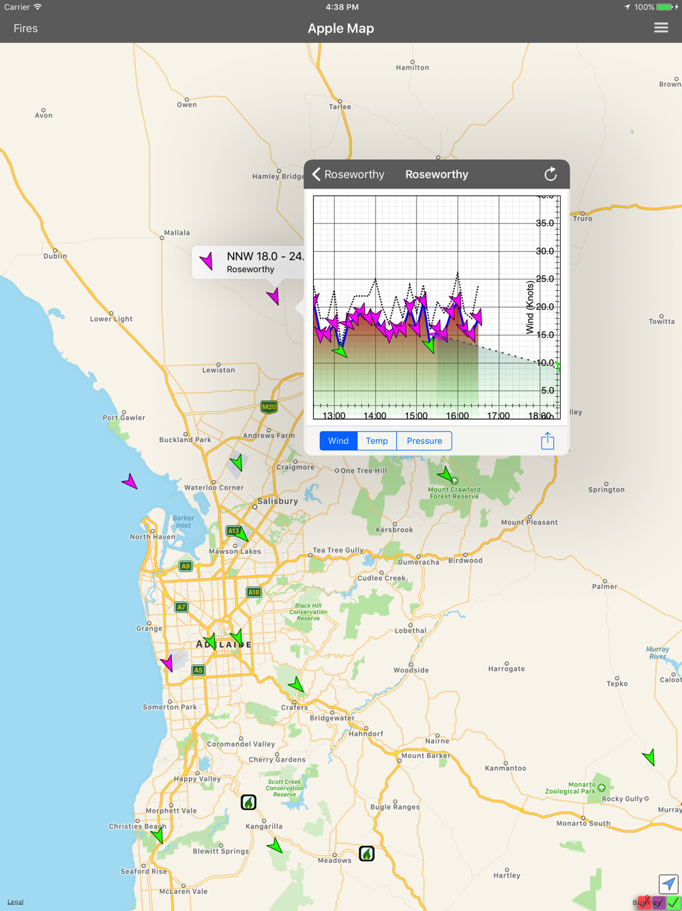Open the Fires list
The width and height of the screenshot is (682, 911).
(26, 28)
